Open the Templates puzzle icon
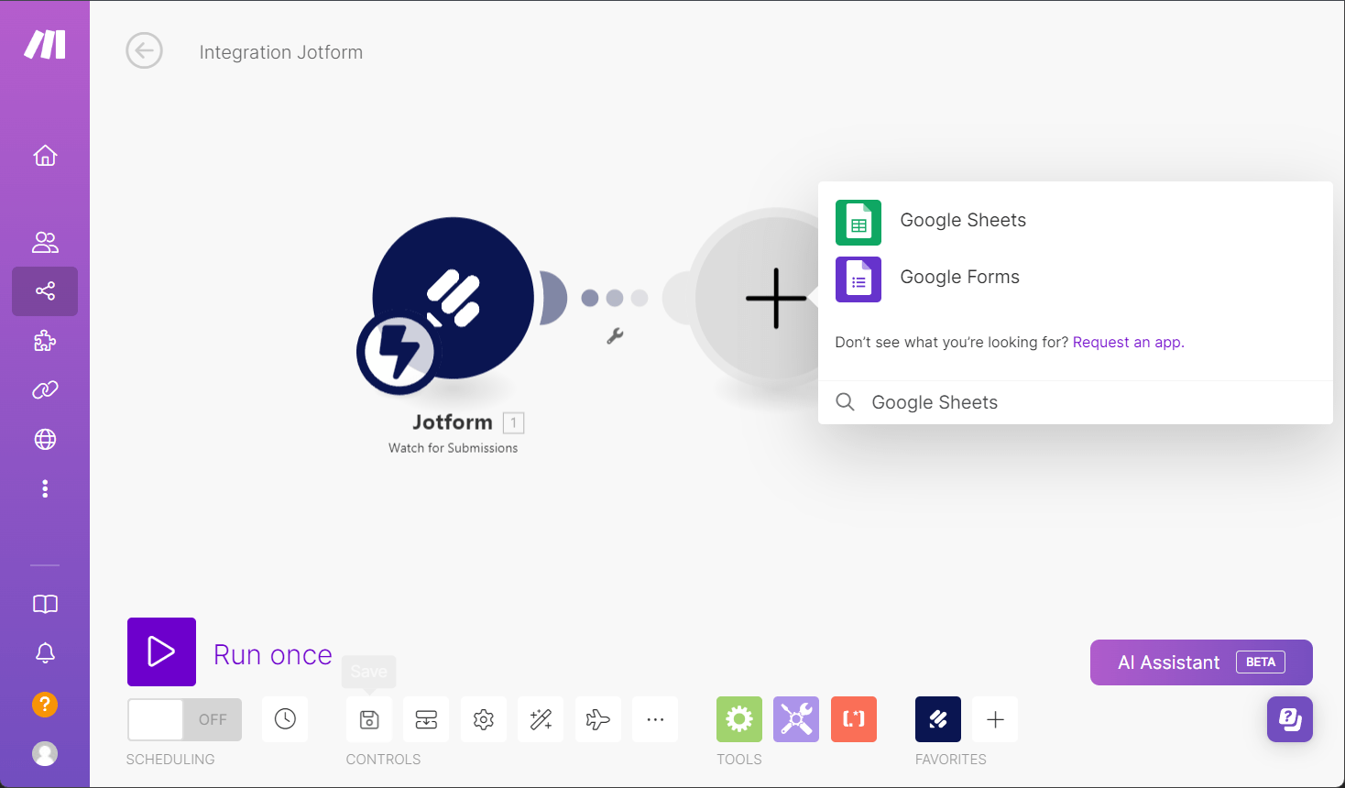This screenshot has height=788, width=1345. click(x=45, y=342)
